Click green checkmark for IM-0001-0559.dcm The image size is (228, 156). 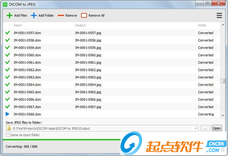8,47
